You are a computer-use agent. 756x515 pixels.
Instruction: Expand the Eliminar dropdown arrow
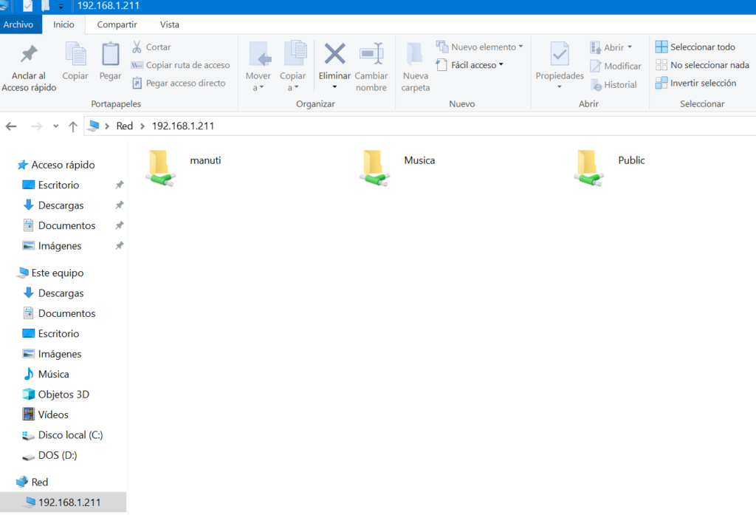[x=334, y=87]
